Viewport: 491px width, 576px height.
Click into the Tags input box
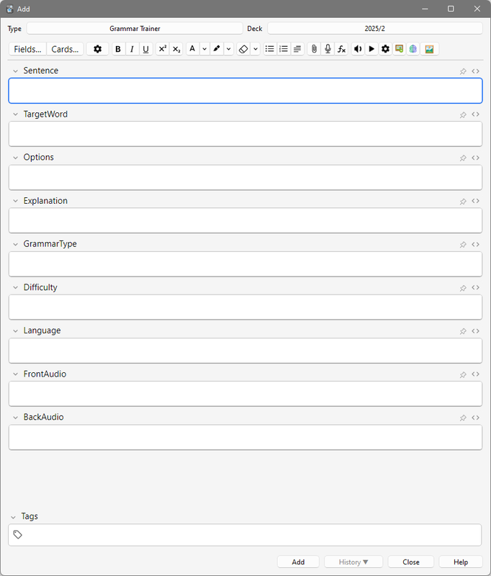click(245, 535)
